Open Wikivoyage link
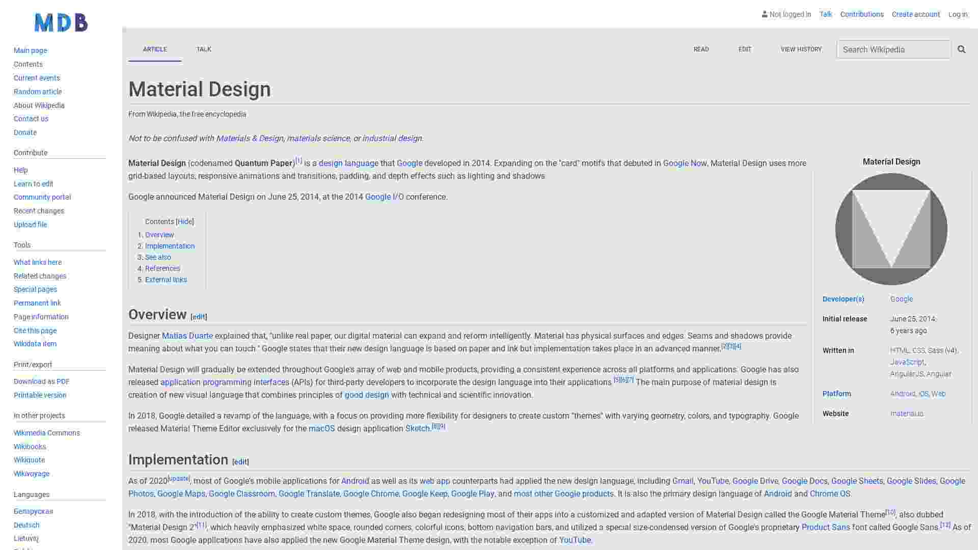Image resolution: width=978 pixels, height=550 pixels. [x=32, y=474]
